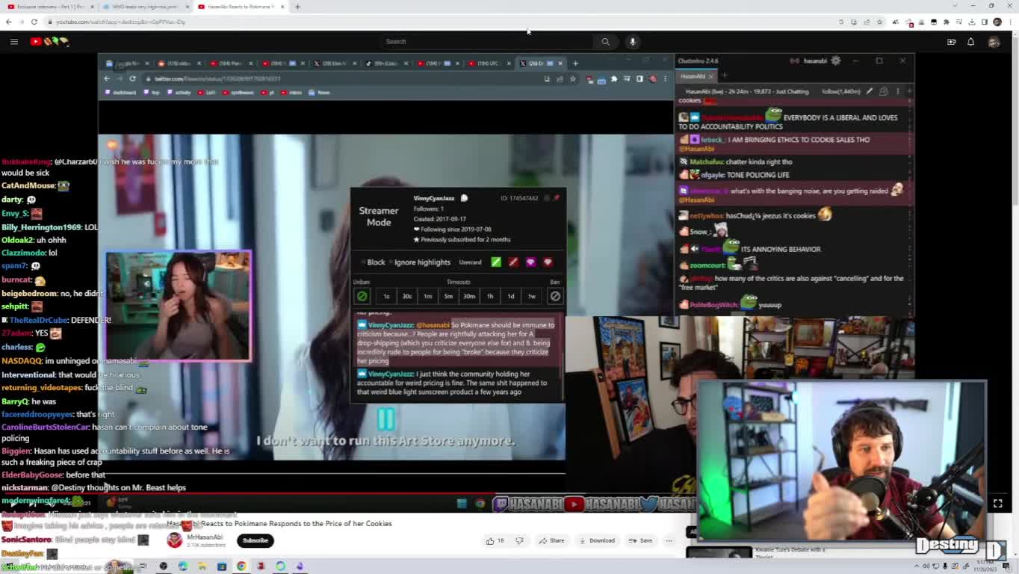Reload the page in the browser
The height and width of the screenshot is (574, 1019).
(x=34, y=22)
